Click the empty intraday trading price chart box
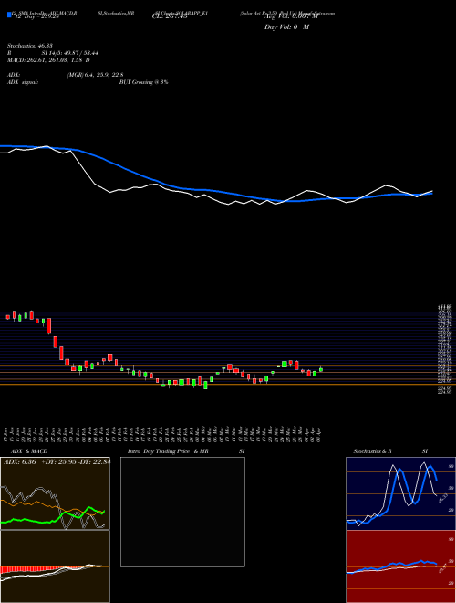 click(182, 512)
